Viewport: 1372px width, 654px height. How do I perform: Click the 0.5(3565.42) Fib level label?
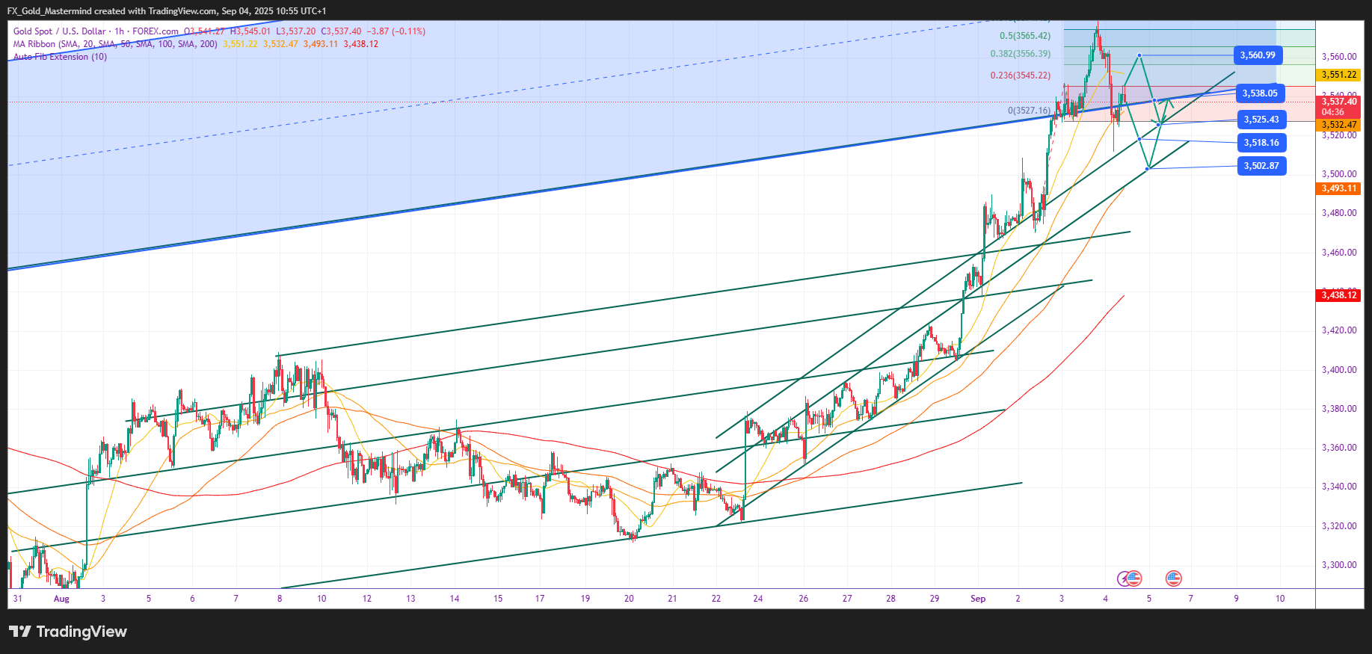[1025, 36]
